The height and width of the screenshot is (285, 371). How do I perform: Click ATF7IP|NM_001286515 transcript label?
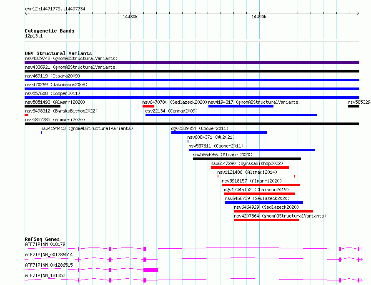point(49,265)
